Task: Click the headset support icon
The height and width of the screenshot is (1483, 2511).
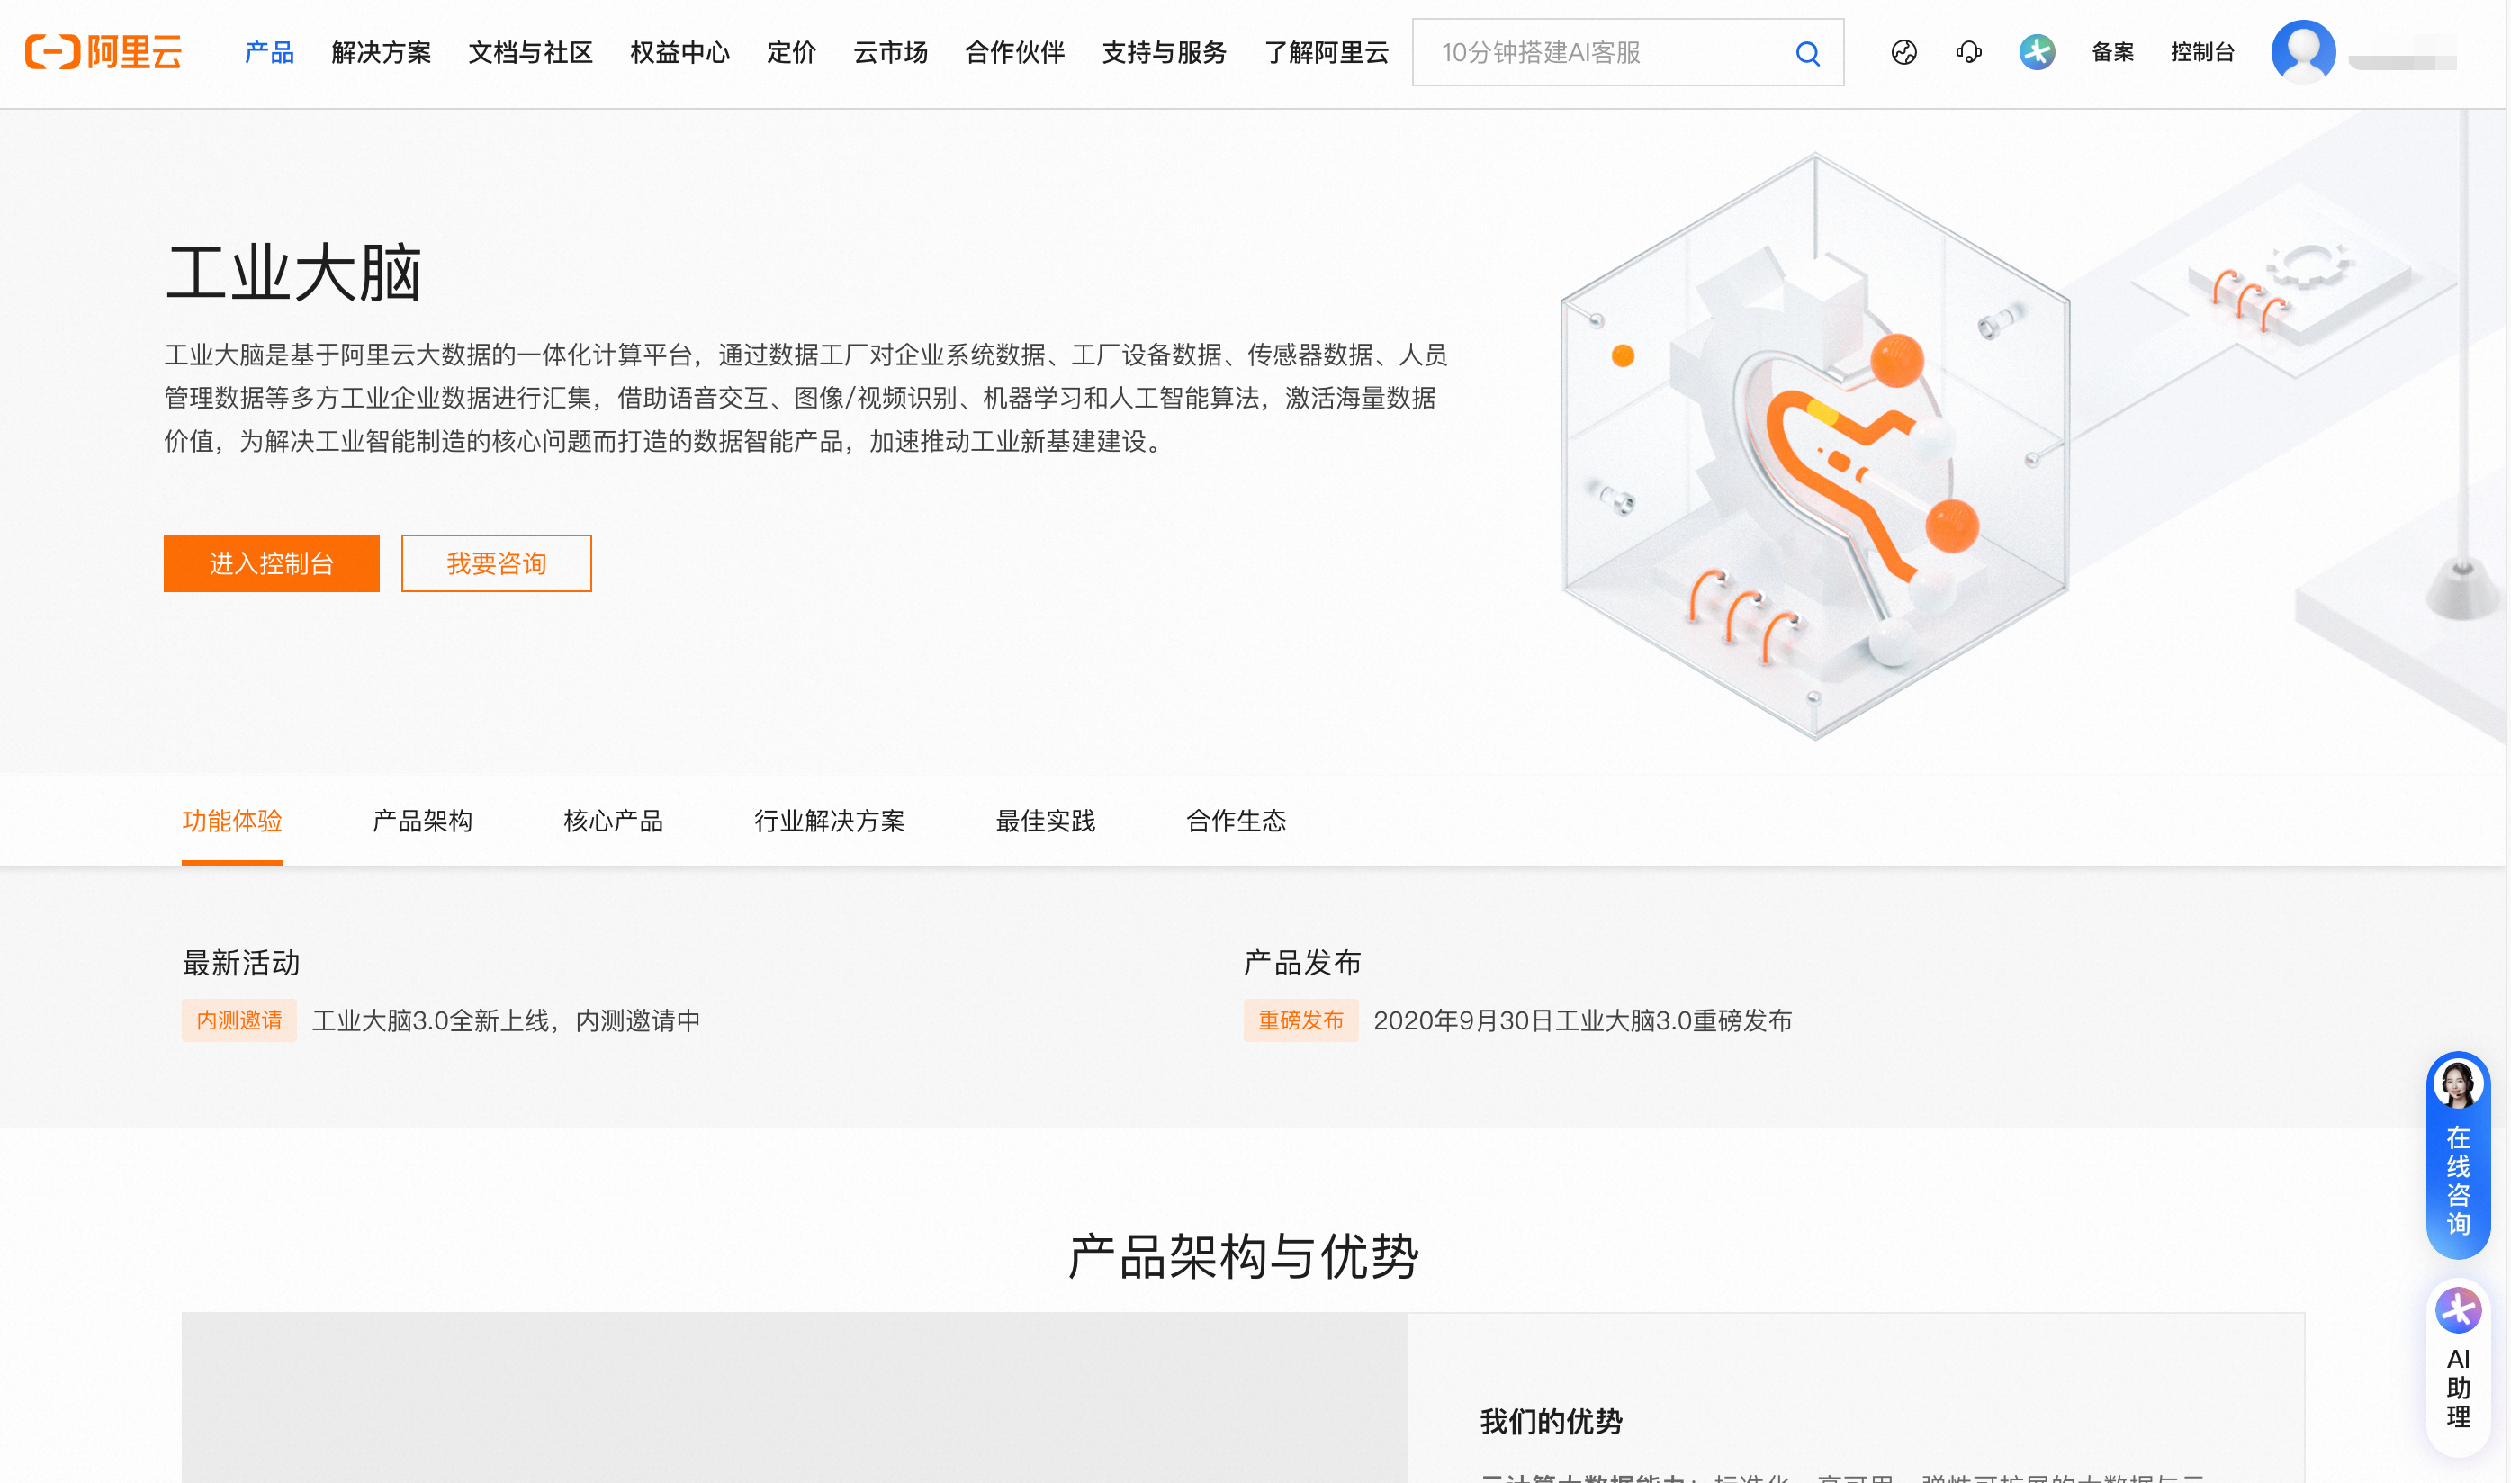Action: (1968, 52)
